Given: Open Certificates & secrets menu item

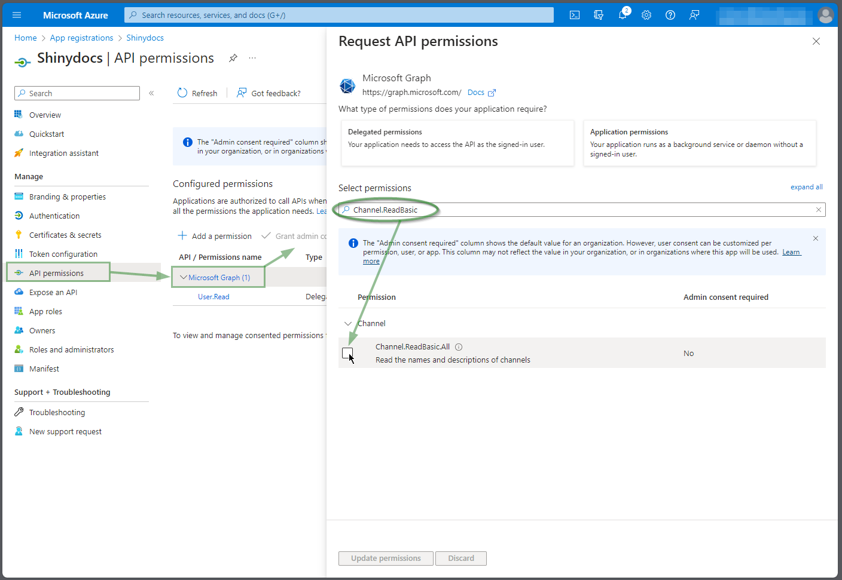Looking at the screenshot, I should (65, 235).
